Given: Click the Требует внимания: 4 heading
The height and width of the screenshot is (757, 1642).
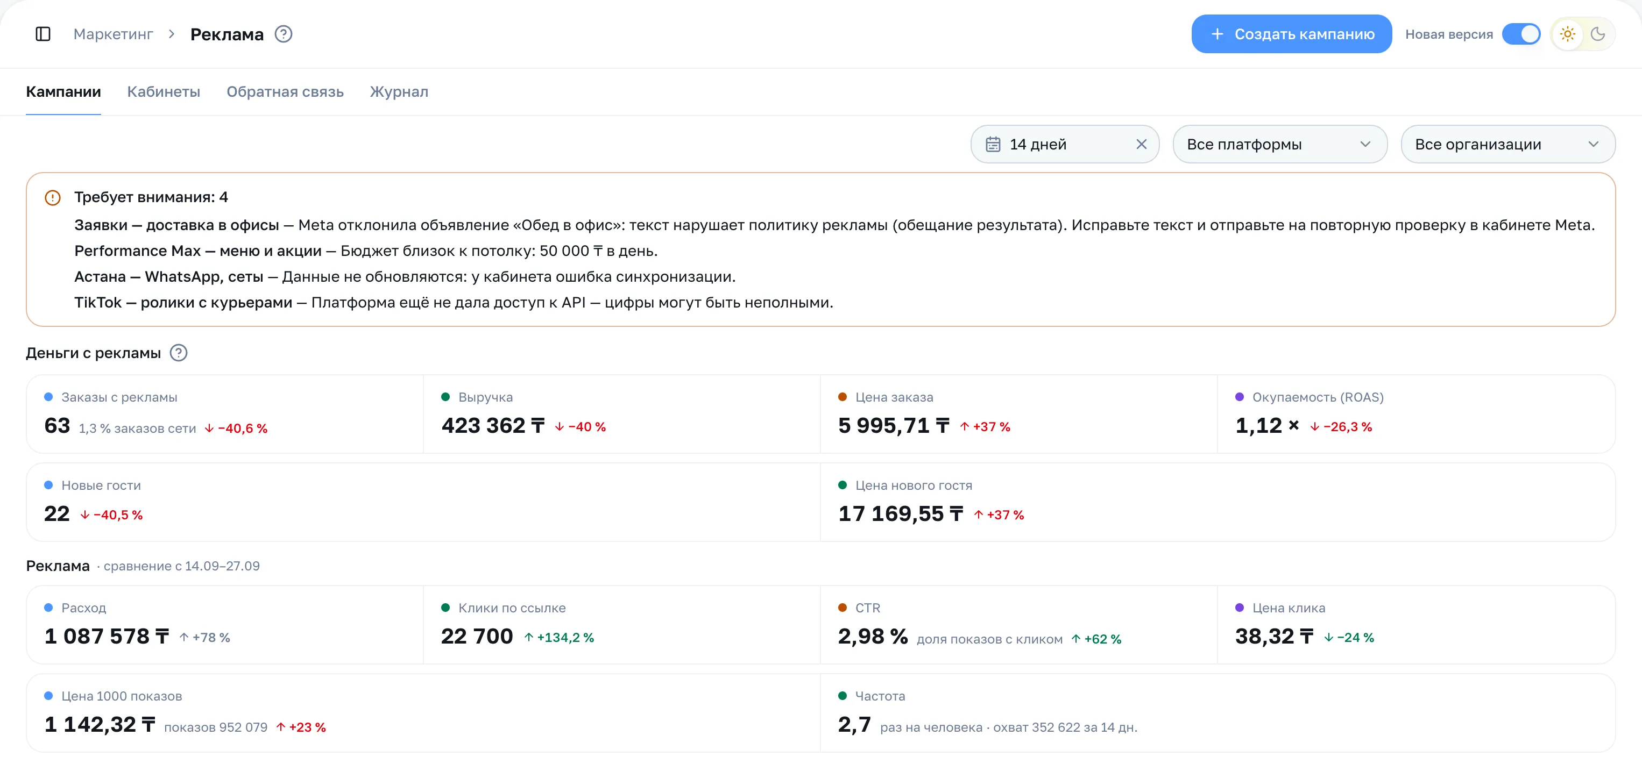Looking at the screenshot, I should click(151, 197).
